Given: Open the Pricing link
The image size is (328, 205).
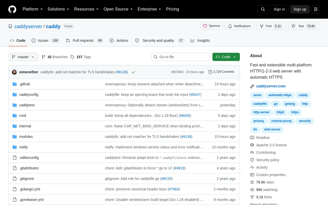Looking at the screenshot, I should tap(172, 9).
